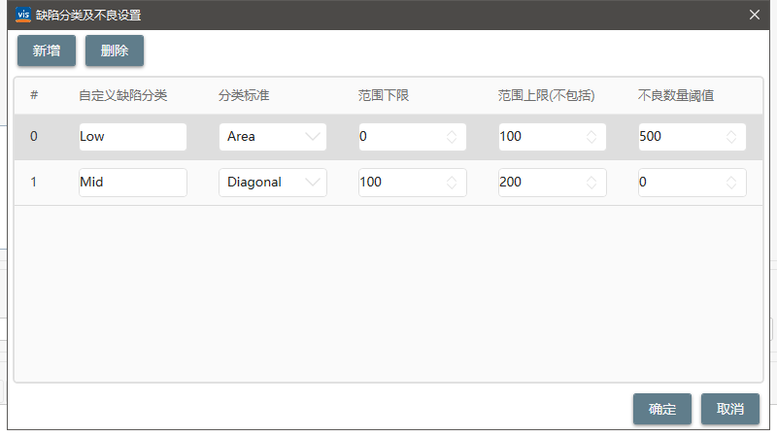Close the 缺陷分类及不良设置 dialog

click(755, 15)
